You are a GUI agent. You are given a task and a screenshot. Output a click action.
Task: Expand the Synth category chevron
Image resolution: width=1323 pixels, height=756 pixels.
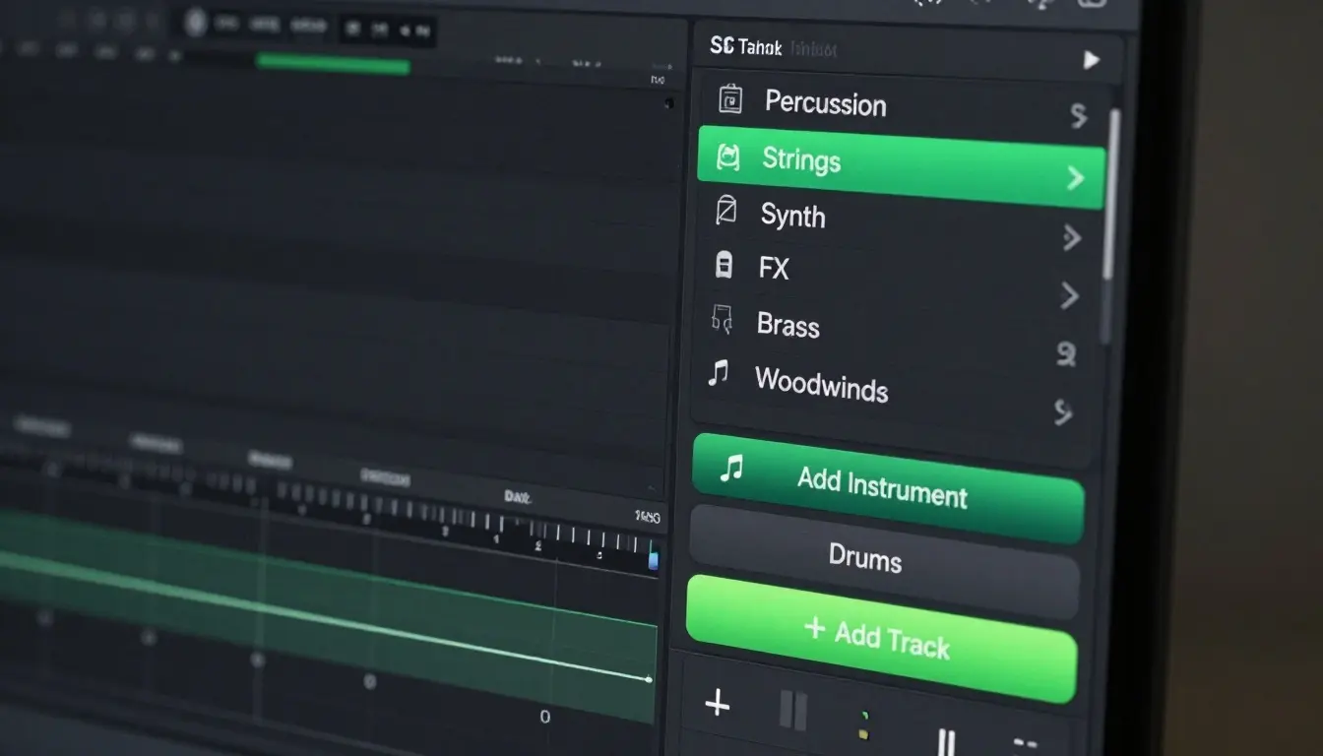(1072, 238)
